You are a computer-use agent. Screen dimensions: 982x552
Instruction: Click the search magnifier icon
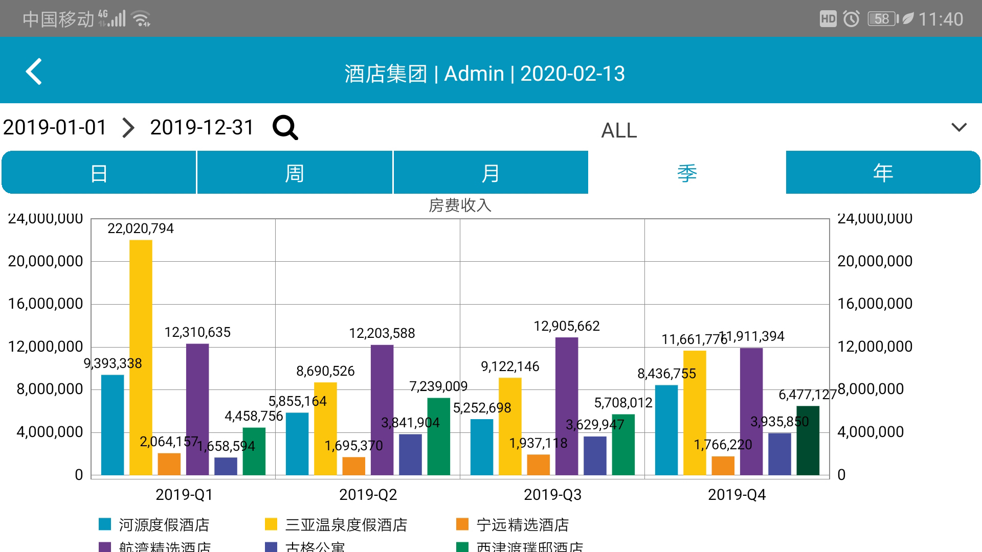pos(285,127)
